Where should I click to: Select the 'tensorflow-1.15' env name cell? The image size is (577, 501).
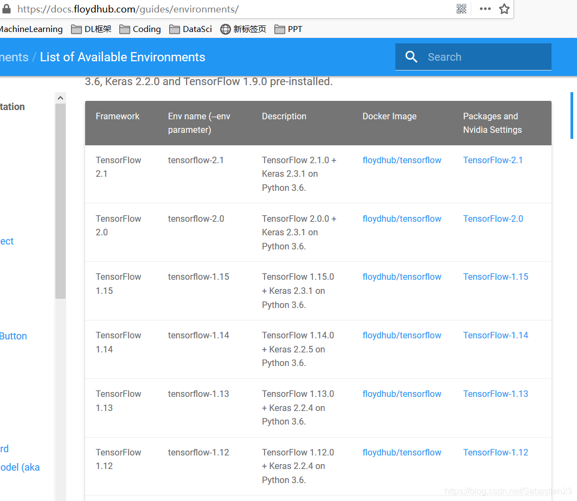[x=198, y=277]
